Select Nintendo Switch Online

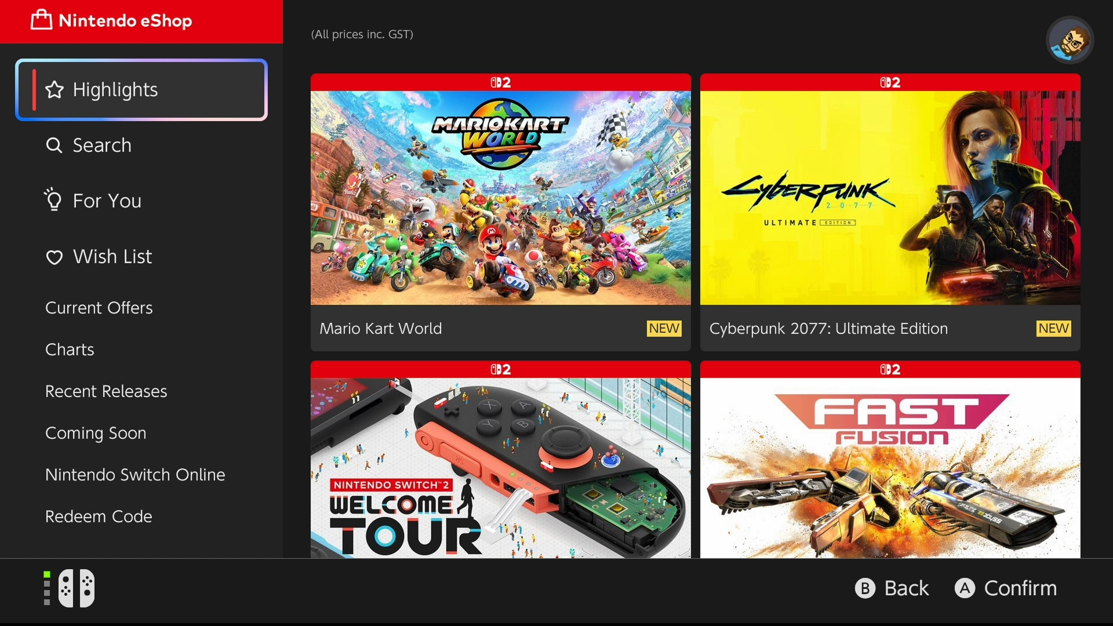pyautogui.click(x=135, y=475)
